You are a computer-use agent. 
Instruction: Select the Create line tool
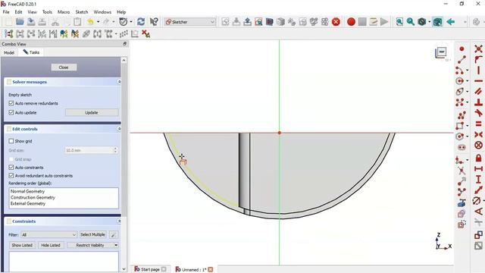(462, 59)
